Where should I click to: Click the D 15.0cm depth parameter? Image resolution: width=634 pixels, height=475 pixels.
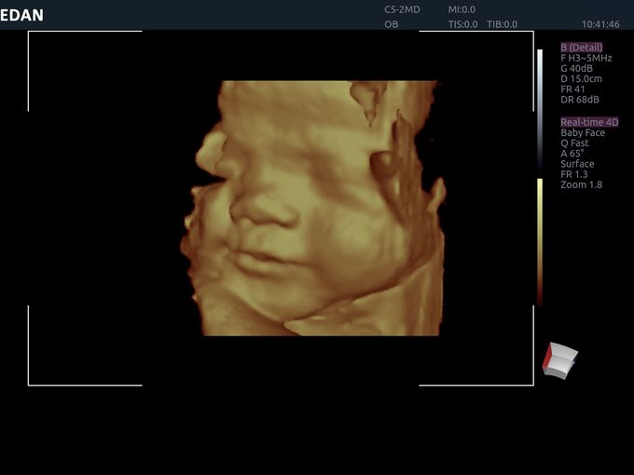point(581,78)
